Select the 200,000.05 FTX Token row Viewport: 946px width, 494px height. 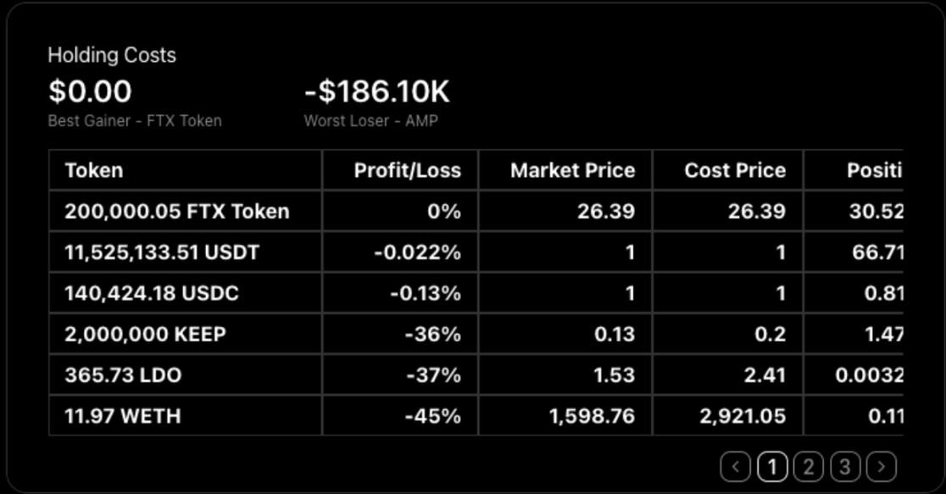tap(177, 211)
